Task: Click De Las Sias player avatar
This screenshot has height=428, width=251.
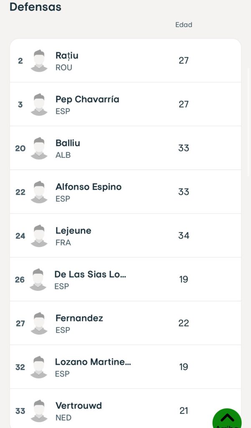Action: tap(38, 280)
